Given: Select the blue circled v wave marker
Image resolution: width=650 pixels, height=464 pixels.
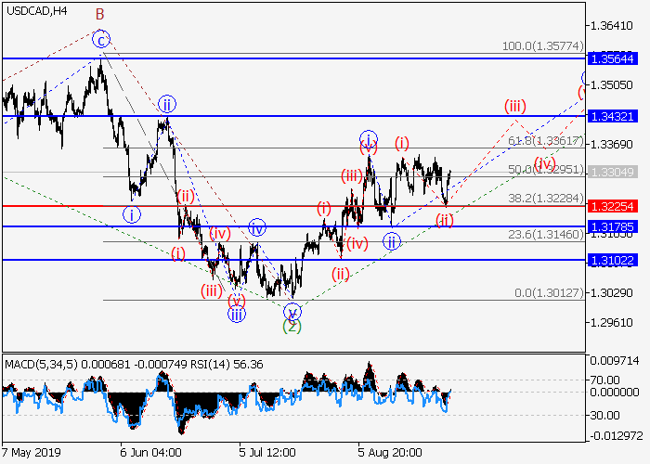Looking at the screenshot, I should (292, 311).
